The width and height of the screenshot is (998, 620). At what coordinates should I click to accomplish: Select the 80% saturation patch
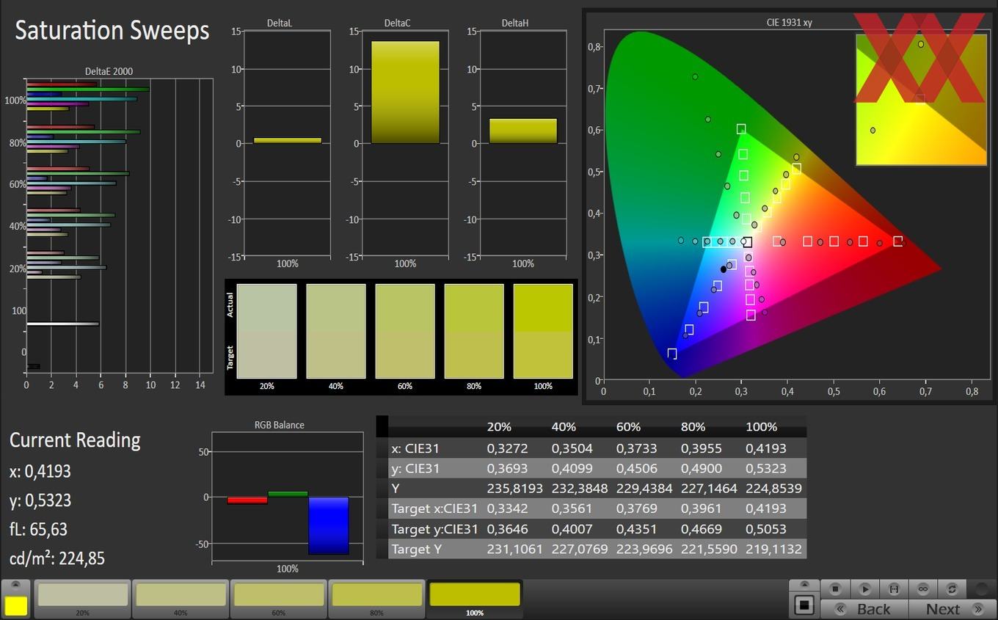[x=376, y=595]
